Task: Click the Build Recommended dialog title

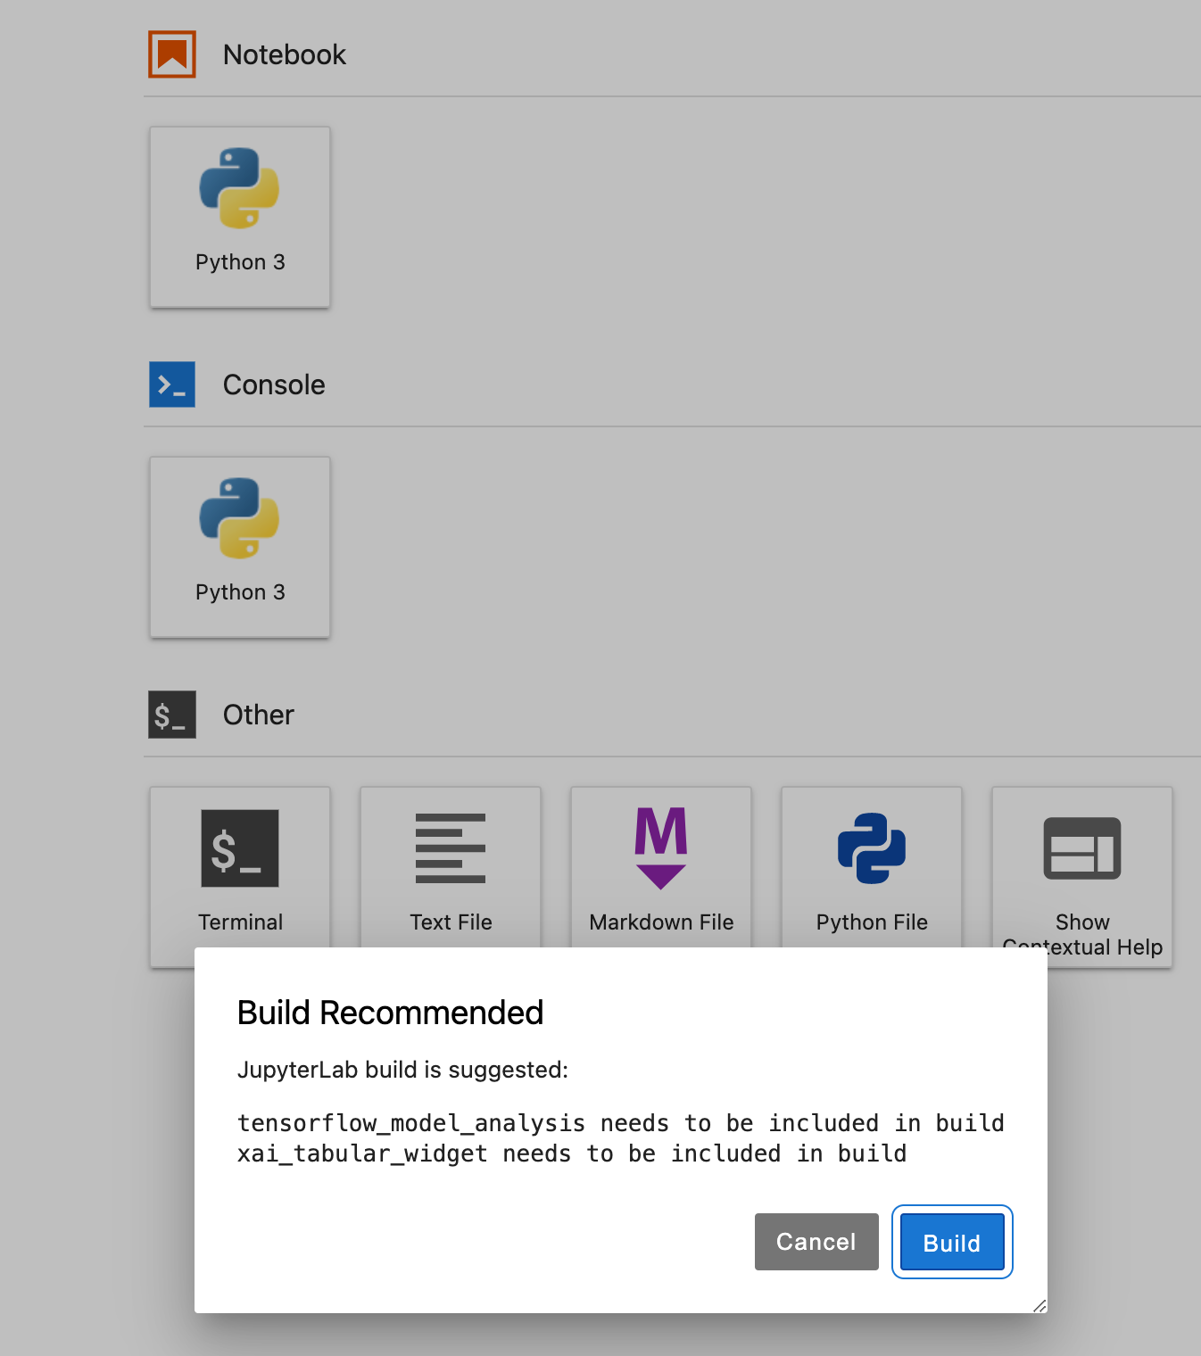Action: point(390,1013)
